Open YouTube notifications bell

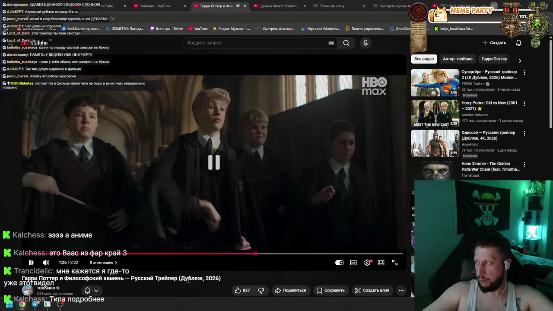(518, 43)
